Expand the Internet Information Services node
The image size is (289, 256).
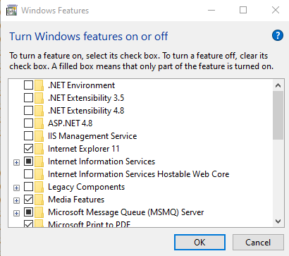coord(16,162)
